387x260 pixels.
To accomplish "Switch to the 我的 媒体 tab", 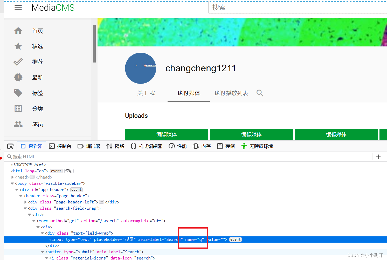I will (189, 93).
